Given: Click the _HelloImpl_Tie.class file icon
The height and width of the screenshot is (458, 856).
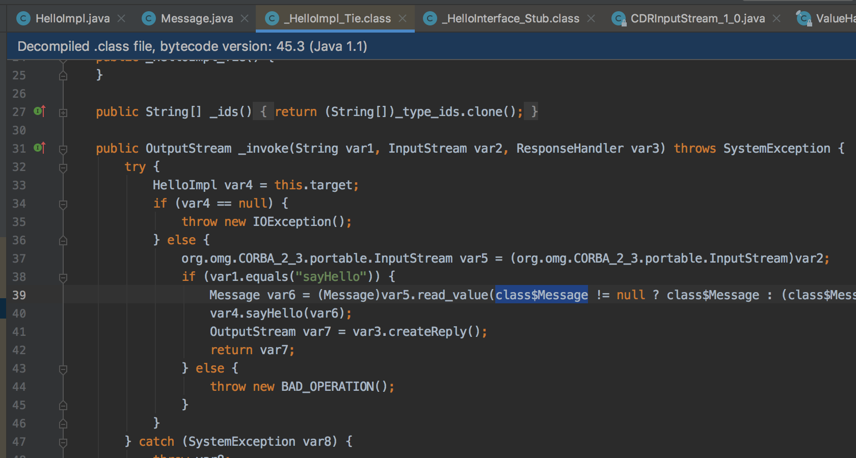Looking at the screenshot, I should tap(272, 18).
